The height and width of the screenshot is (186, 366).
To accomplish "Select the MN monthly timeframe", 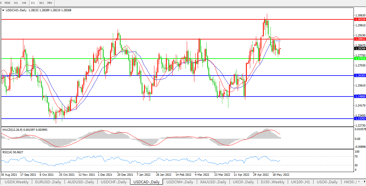I will (x=50, y=3).
